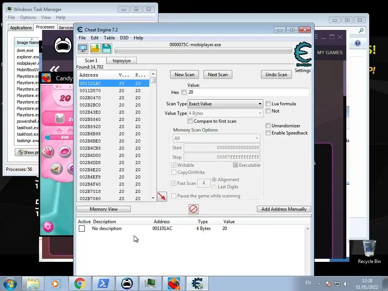Select address 002B0470 in found list
388x291 pixels.
pyautogui.click(x=114, y=98)
